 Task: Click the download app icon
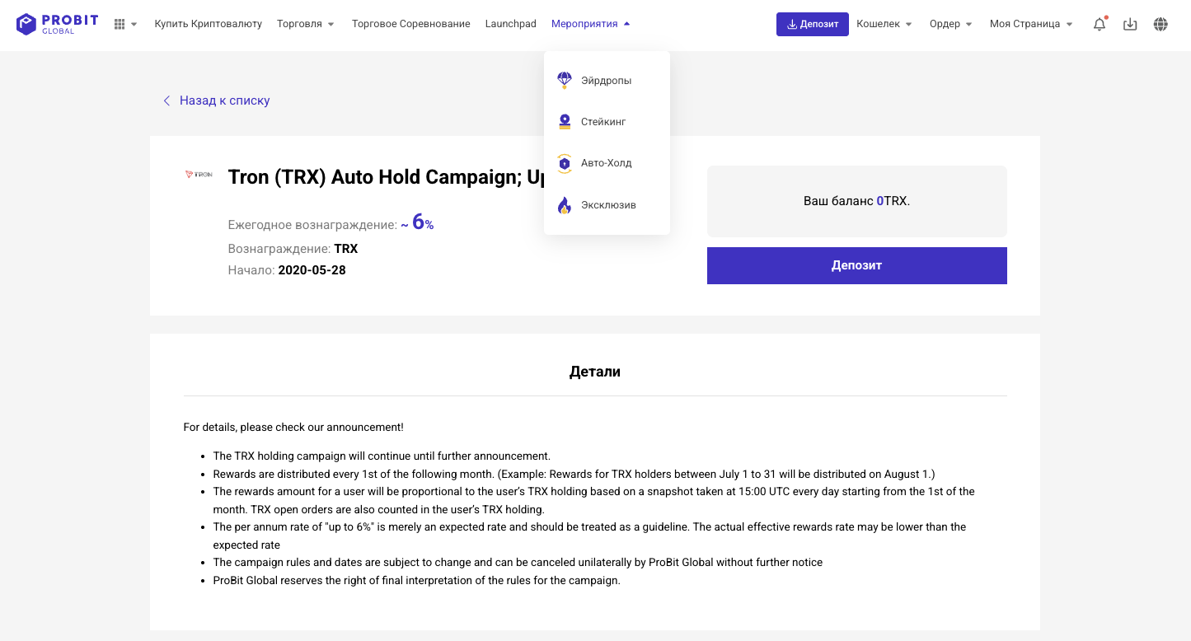1130,25
